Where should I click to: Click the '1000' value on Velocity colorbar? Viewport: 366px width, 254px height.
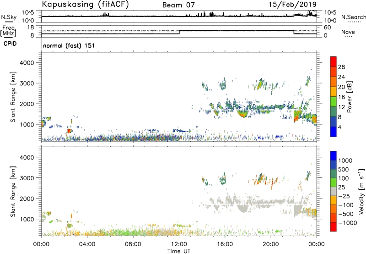[x=345, y=160]
